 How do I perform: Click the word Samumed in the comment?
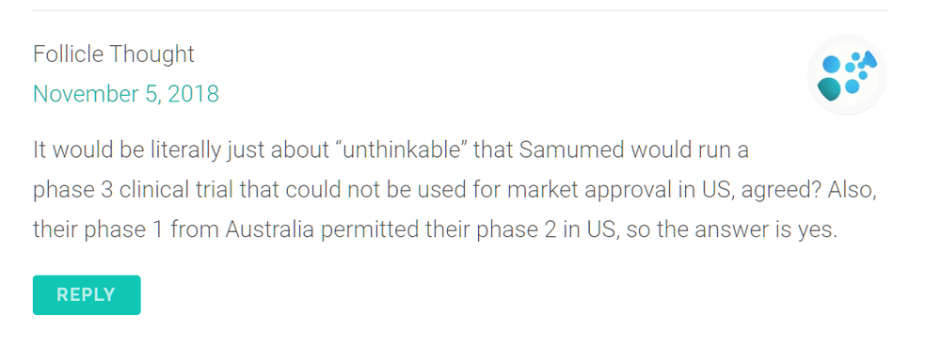click(572, 149)
